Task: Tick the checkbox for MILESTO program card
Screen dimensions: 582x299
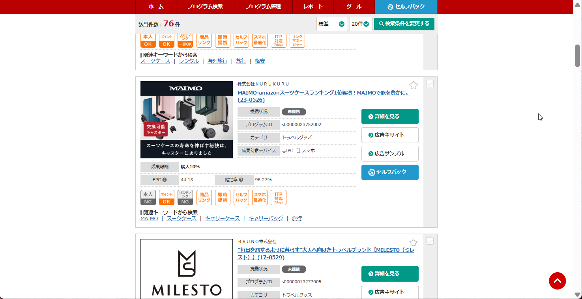Action: pos(430,241)
